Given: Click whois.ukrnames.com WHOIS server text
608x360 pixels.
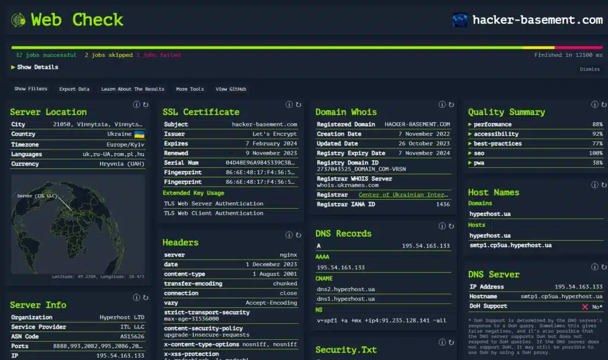Looking at the screenshot, I should click(347, 185).
